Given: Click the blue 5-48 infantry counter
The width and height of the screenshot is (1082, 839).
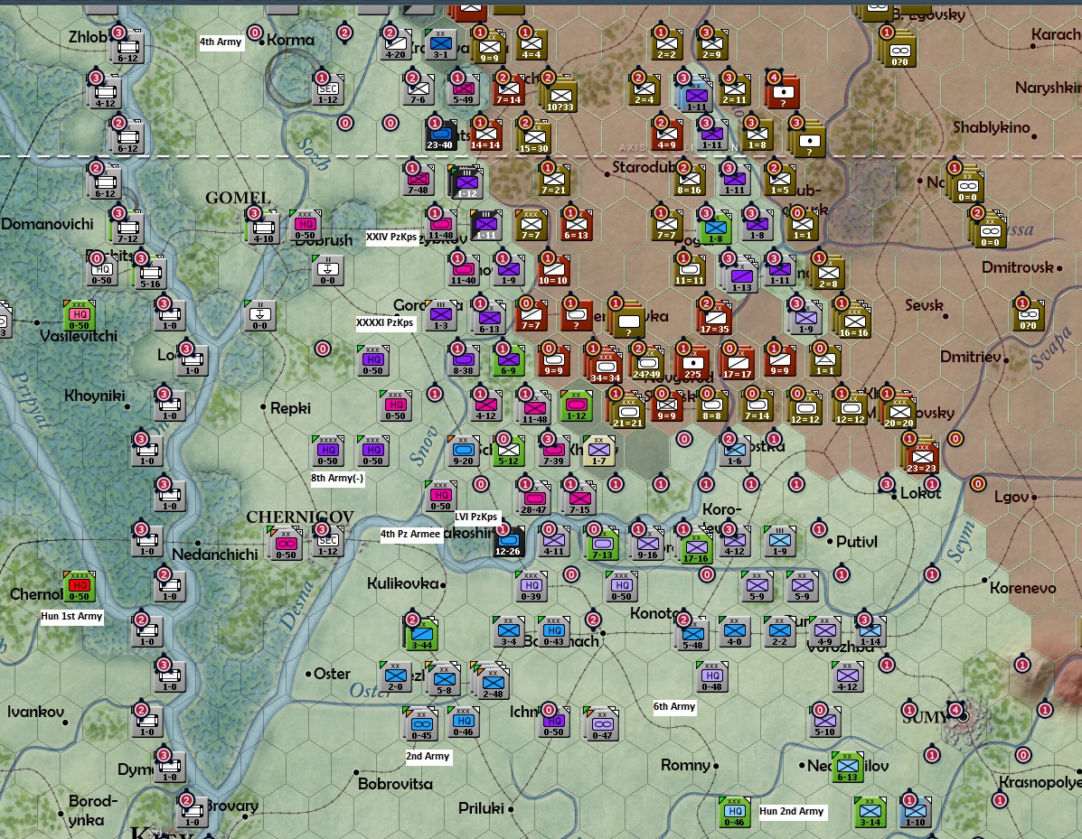Looking at the screenshot, I should point(692,636).
